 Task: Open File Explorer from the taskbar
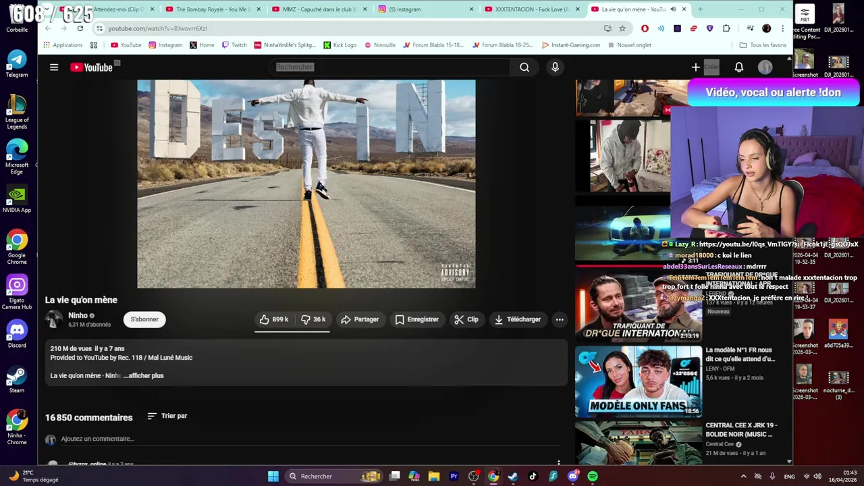tap(434, 477)
